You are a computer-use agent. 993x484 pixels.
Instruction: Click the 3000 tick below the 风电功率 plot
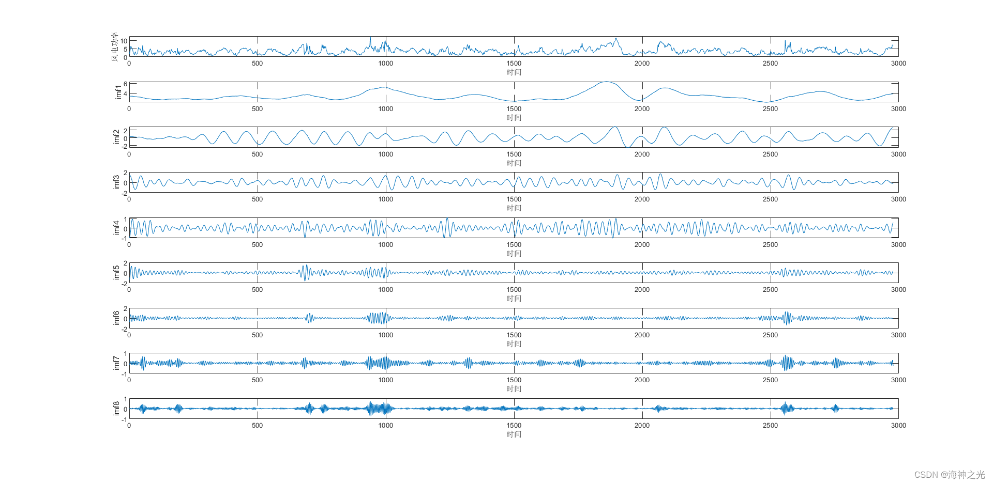point(898,64)
